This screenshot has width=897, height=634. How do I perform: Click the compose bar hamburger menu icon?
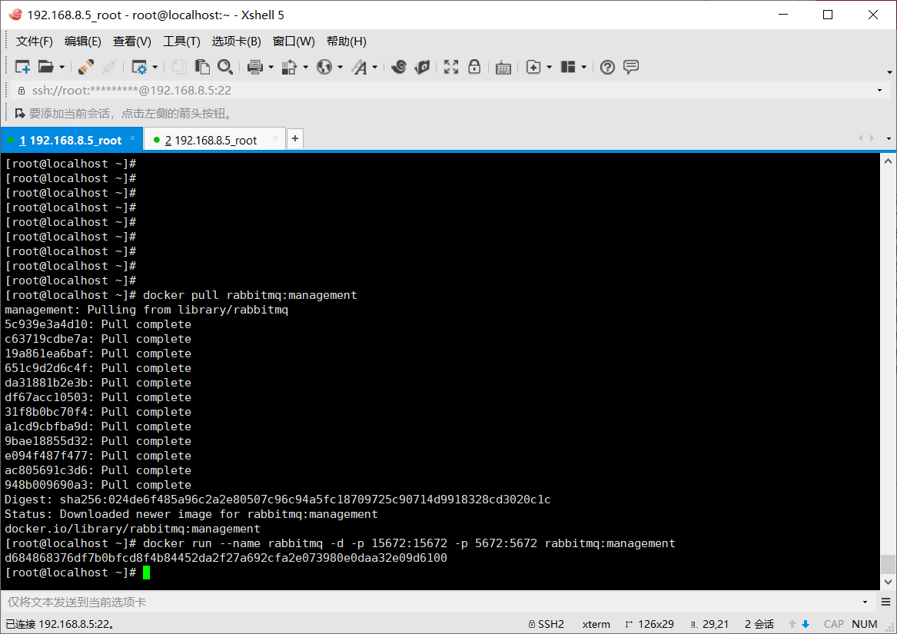click(885, 602)
